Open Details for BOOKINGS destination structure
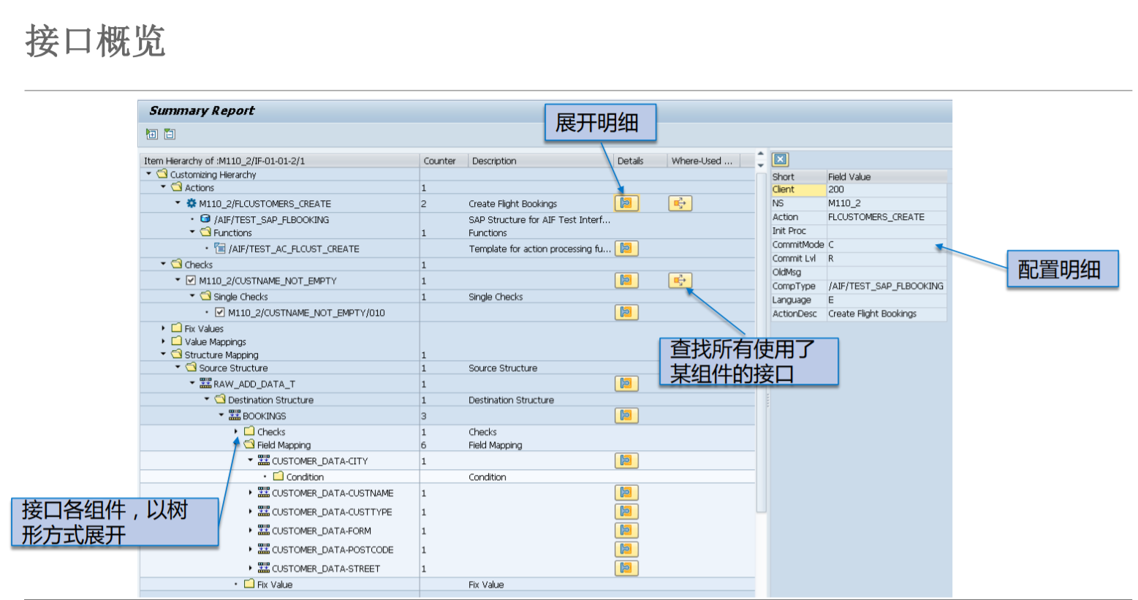This screenshot has height=600, width=1138. pyautogui.click(x=626, y=416)
